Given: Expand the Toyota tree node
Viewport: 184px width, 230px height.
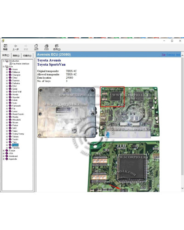Looking at the screenshot, I should (7, 145).
